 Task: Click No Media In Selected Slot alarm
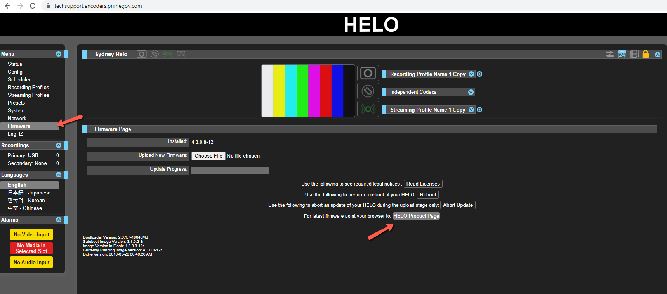pyautogui.click(x=31, y=248)
